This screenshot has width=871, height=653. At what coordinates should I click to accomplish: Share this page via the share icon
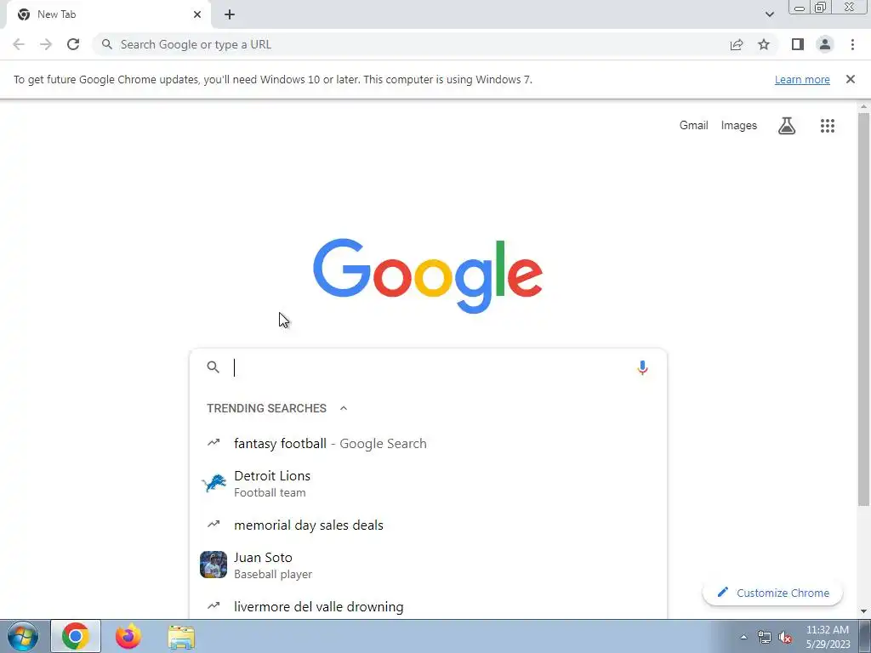click(737, 44)
